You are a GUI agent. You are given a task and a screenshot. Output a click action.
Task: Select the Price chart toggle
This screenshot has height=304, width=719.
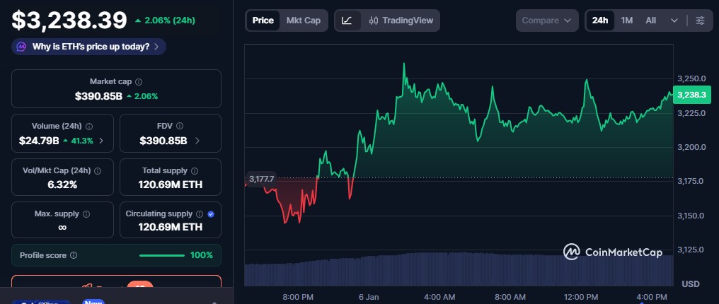263,21
